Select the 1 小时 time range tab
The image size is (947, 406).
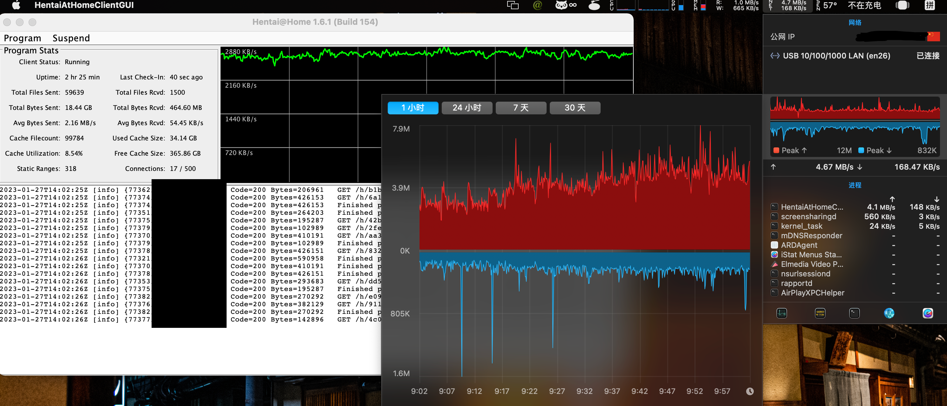point(413,108)
